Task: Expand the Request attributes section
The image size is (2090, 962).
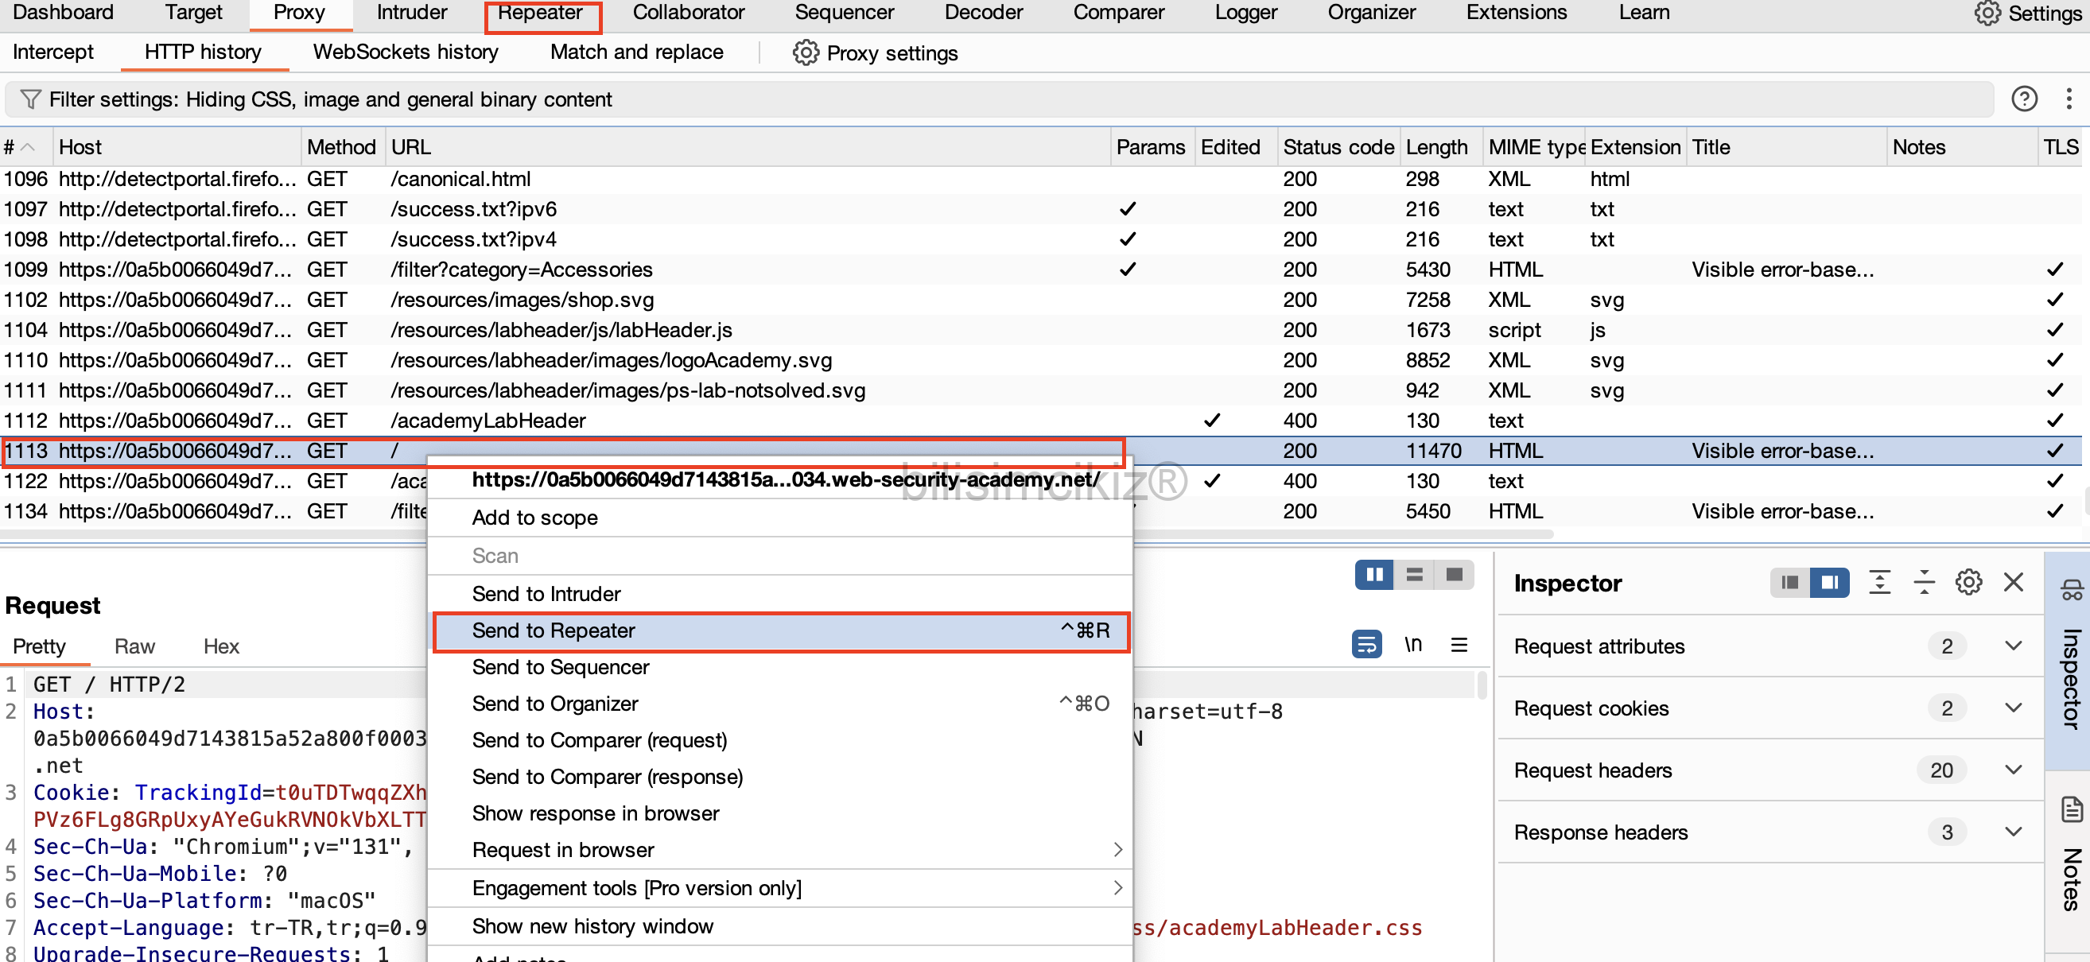Action: [x=2012, y=646]
